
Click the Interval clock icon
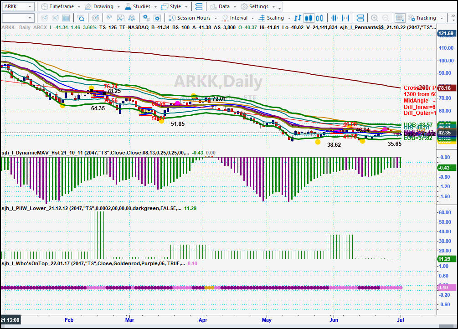point(225,18)
